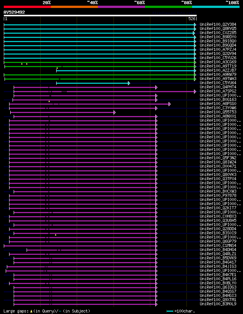Select entry UniRef100_Q80VK3
Viewport: 243px width, 314px height.
[218, 174]
